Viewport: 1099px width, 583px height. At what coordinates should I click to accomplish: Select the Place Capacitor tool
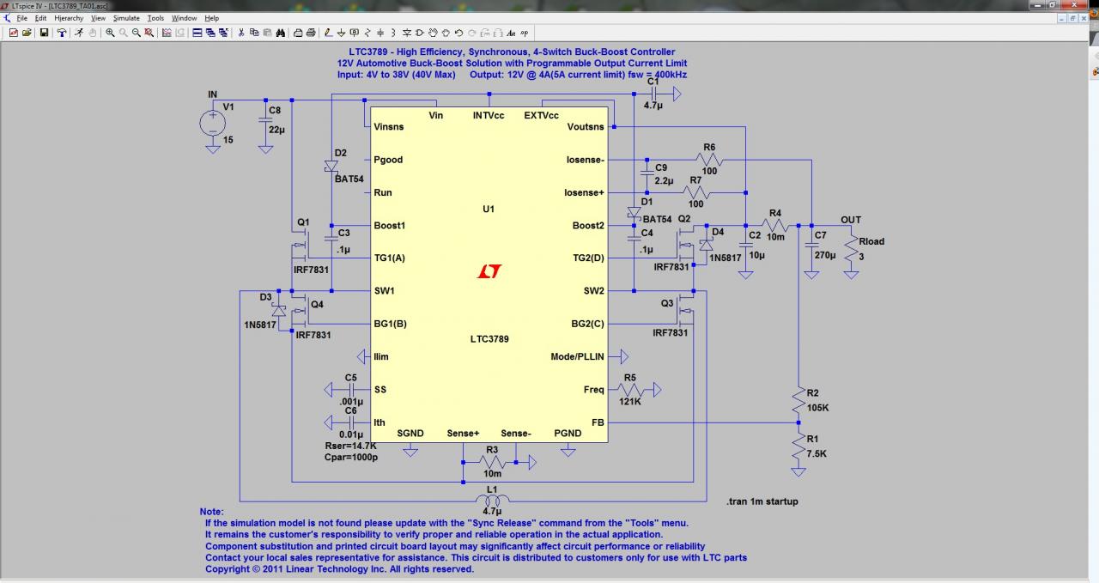380,33
